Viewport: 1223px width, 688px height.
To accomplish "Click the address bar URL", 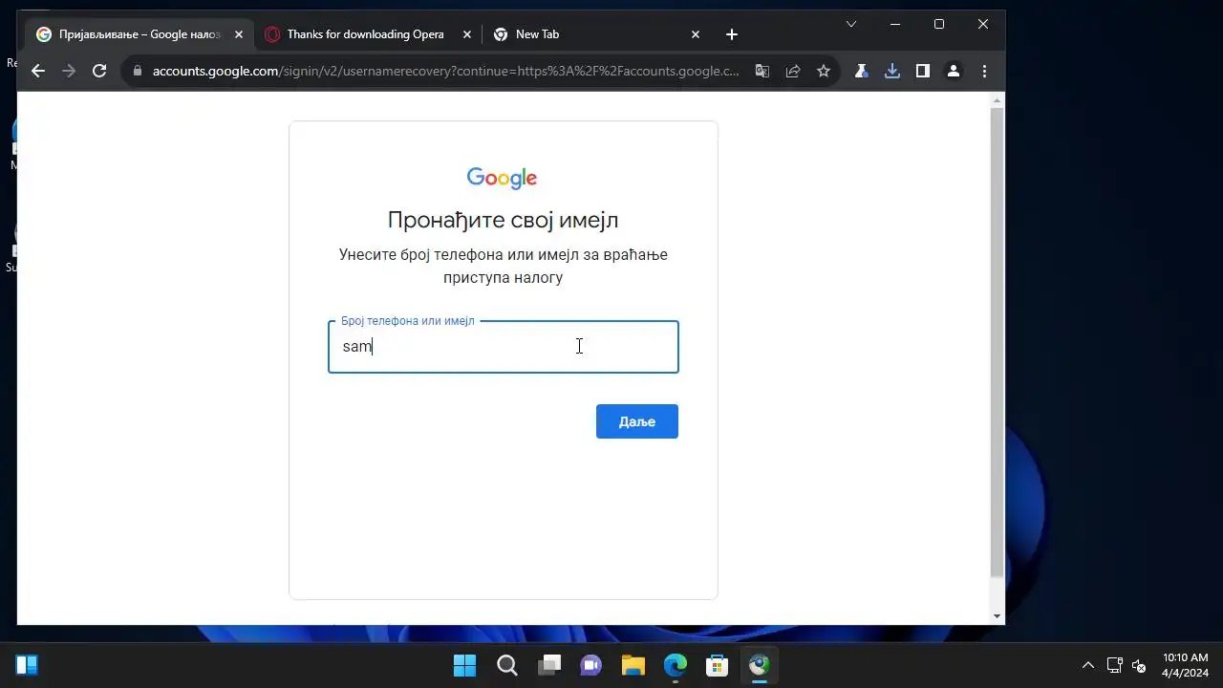I will point(445,71).
